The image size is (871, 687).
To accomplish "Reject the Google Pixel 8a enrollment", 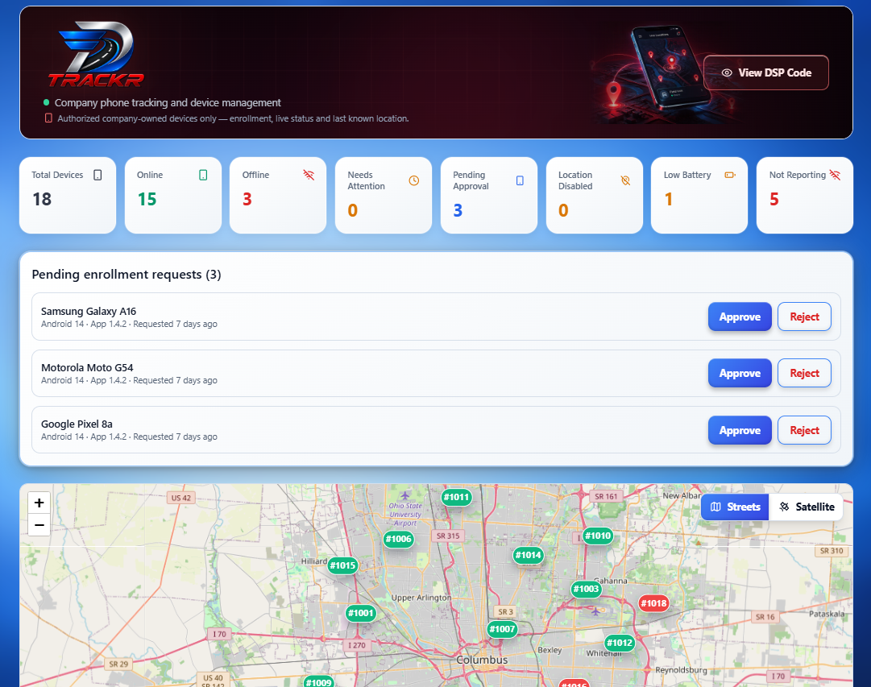I will click(804, 430).
